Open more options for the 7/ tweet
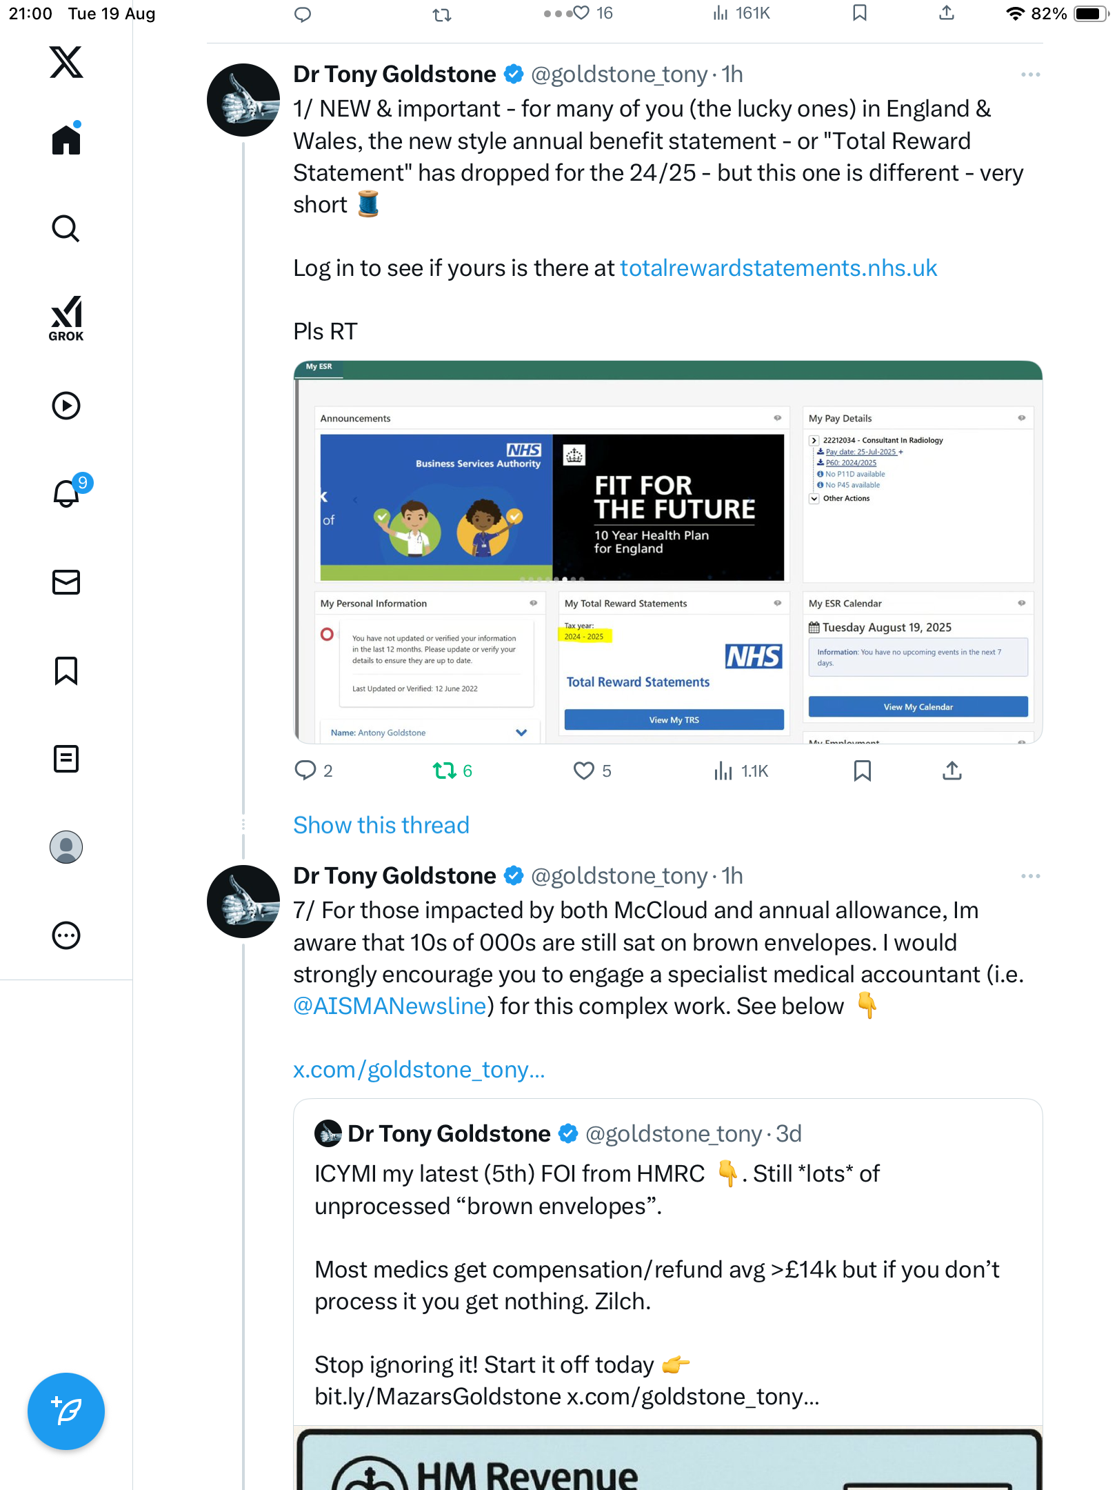The width and height of the screenshot is (1117, 1490). (x=1030, y=876)
